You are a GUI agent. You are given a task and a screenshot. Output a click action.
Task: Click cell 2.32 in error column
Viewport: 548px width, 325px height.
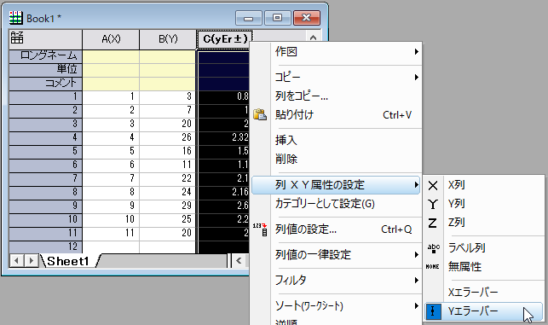click(x=223, y=137)
